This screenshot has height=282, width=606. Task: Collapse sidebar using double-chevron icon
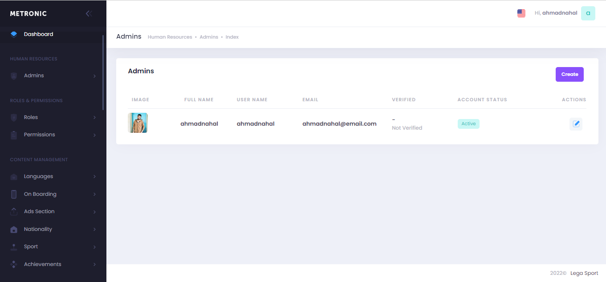[x=89, y=14]
